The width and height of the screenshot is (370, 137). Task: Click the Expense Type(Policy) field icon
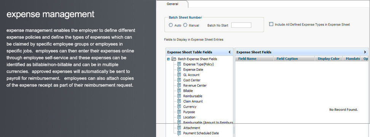click(x=179, y=64)
